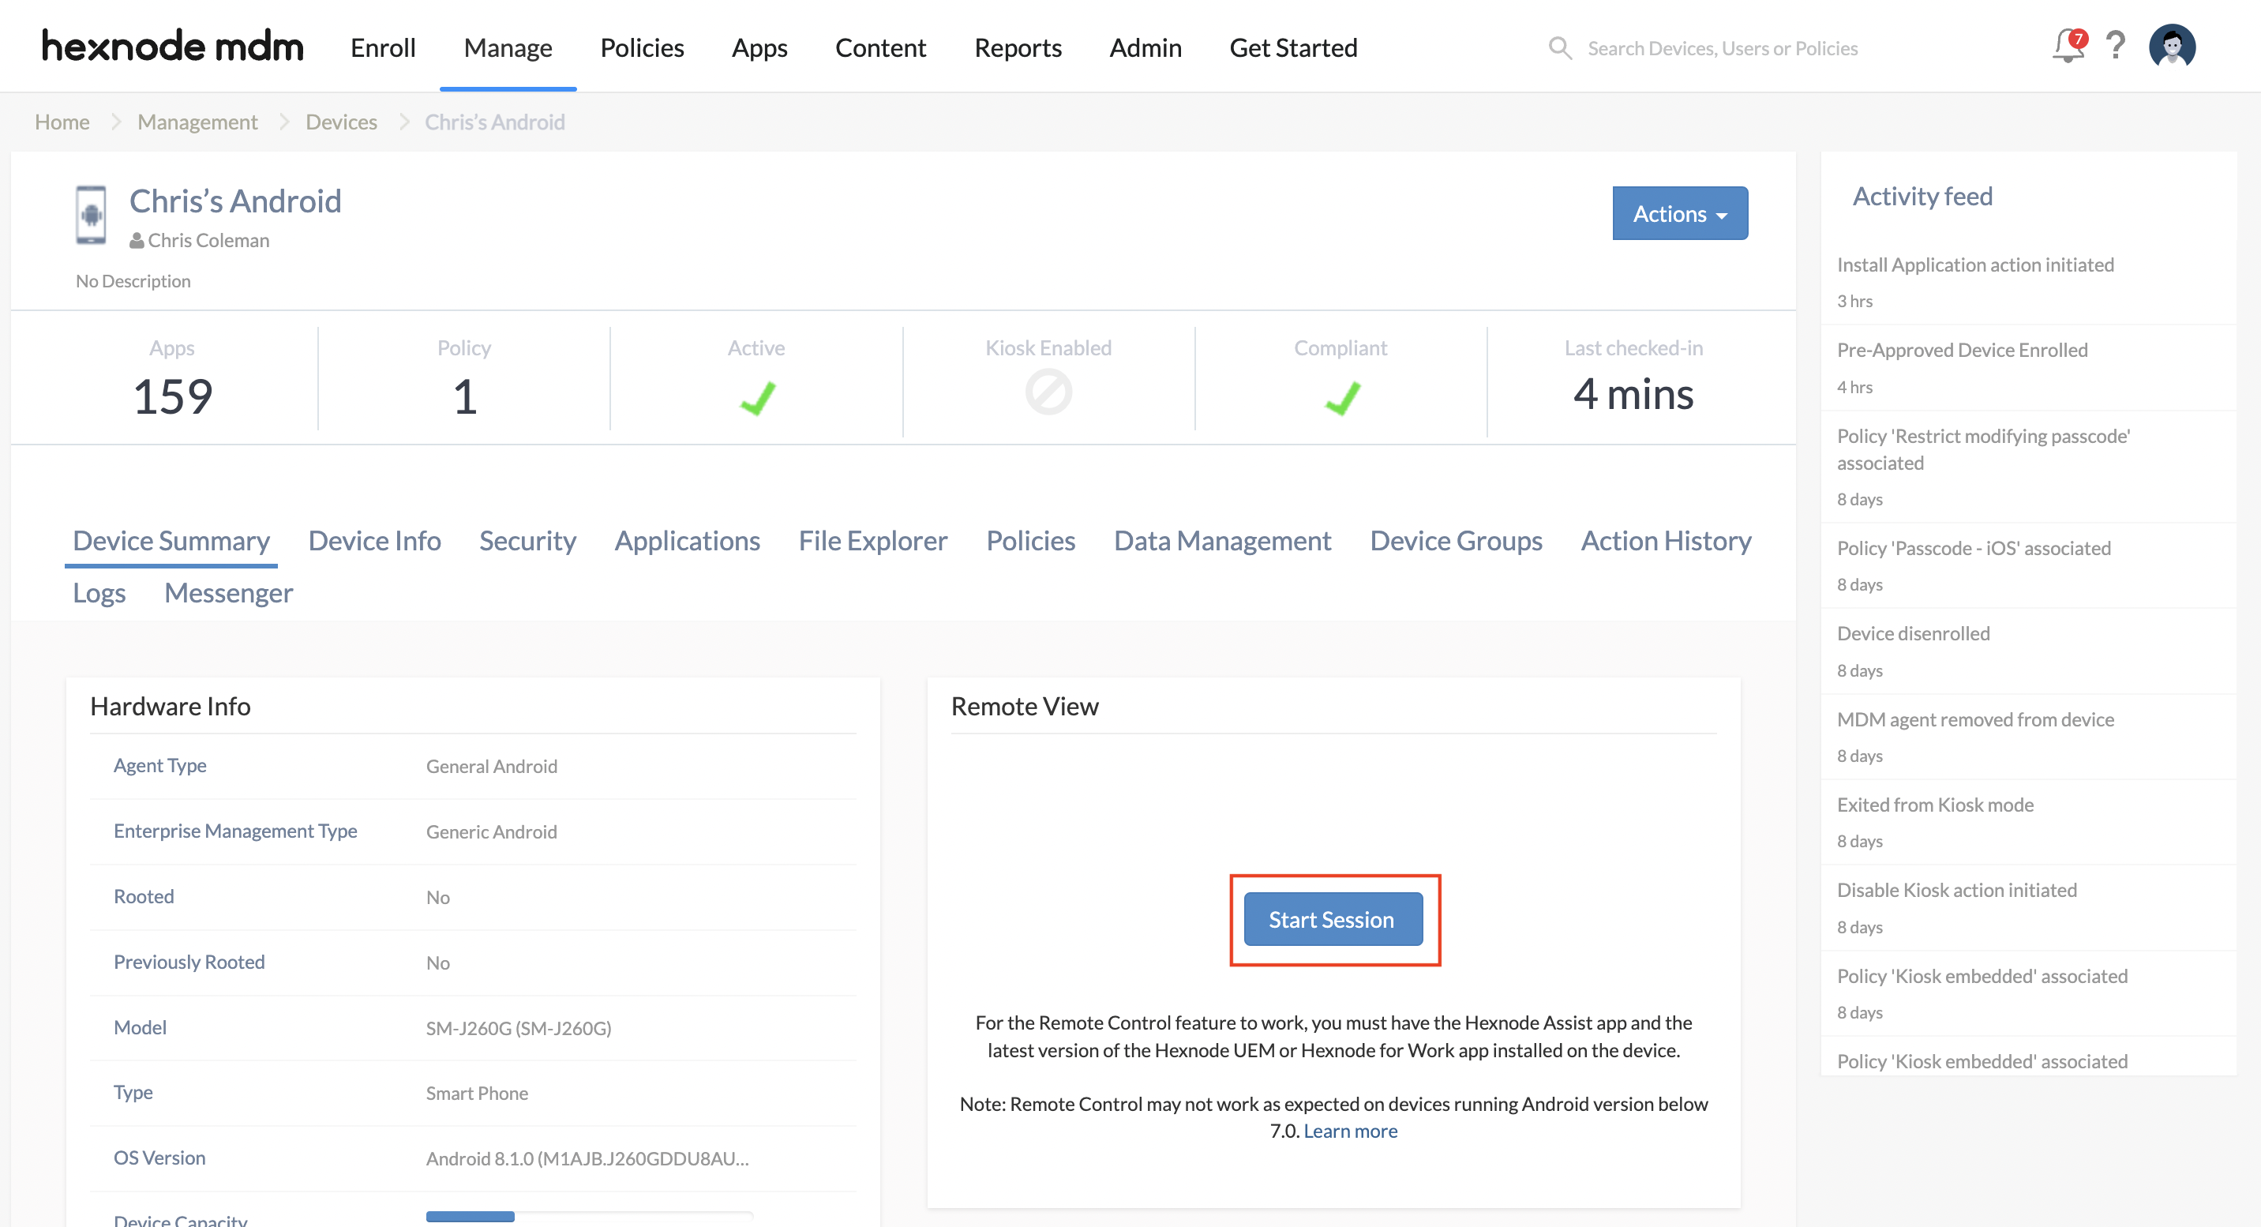Click the Rooted label

tap(143, 896)
